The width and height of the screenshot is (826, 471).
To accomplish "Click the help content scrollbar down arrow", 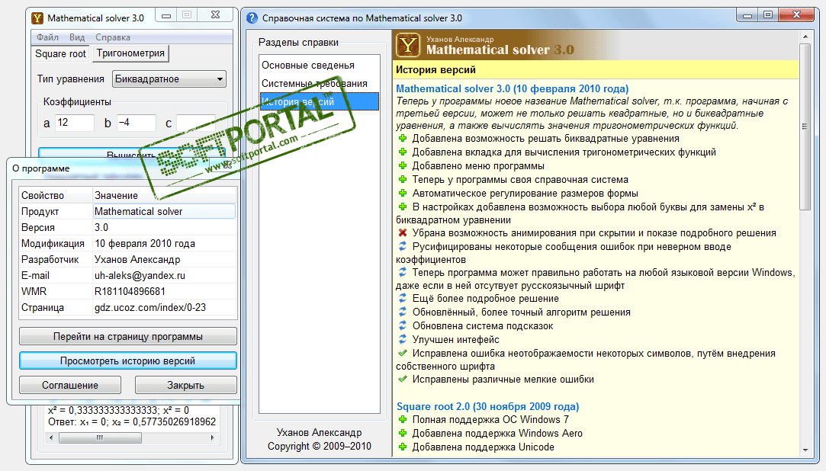I will (805, 450).
